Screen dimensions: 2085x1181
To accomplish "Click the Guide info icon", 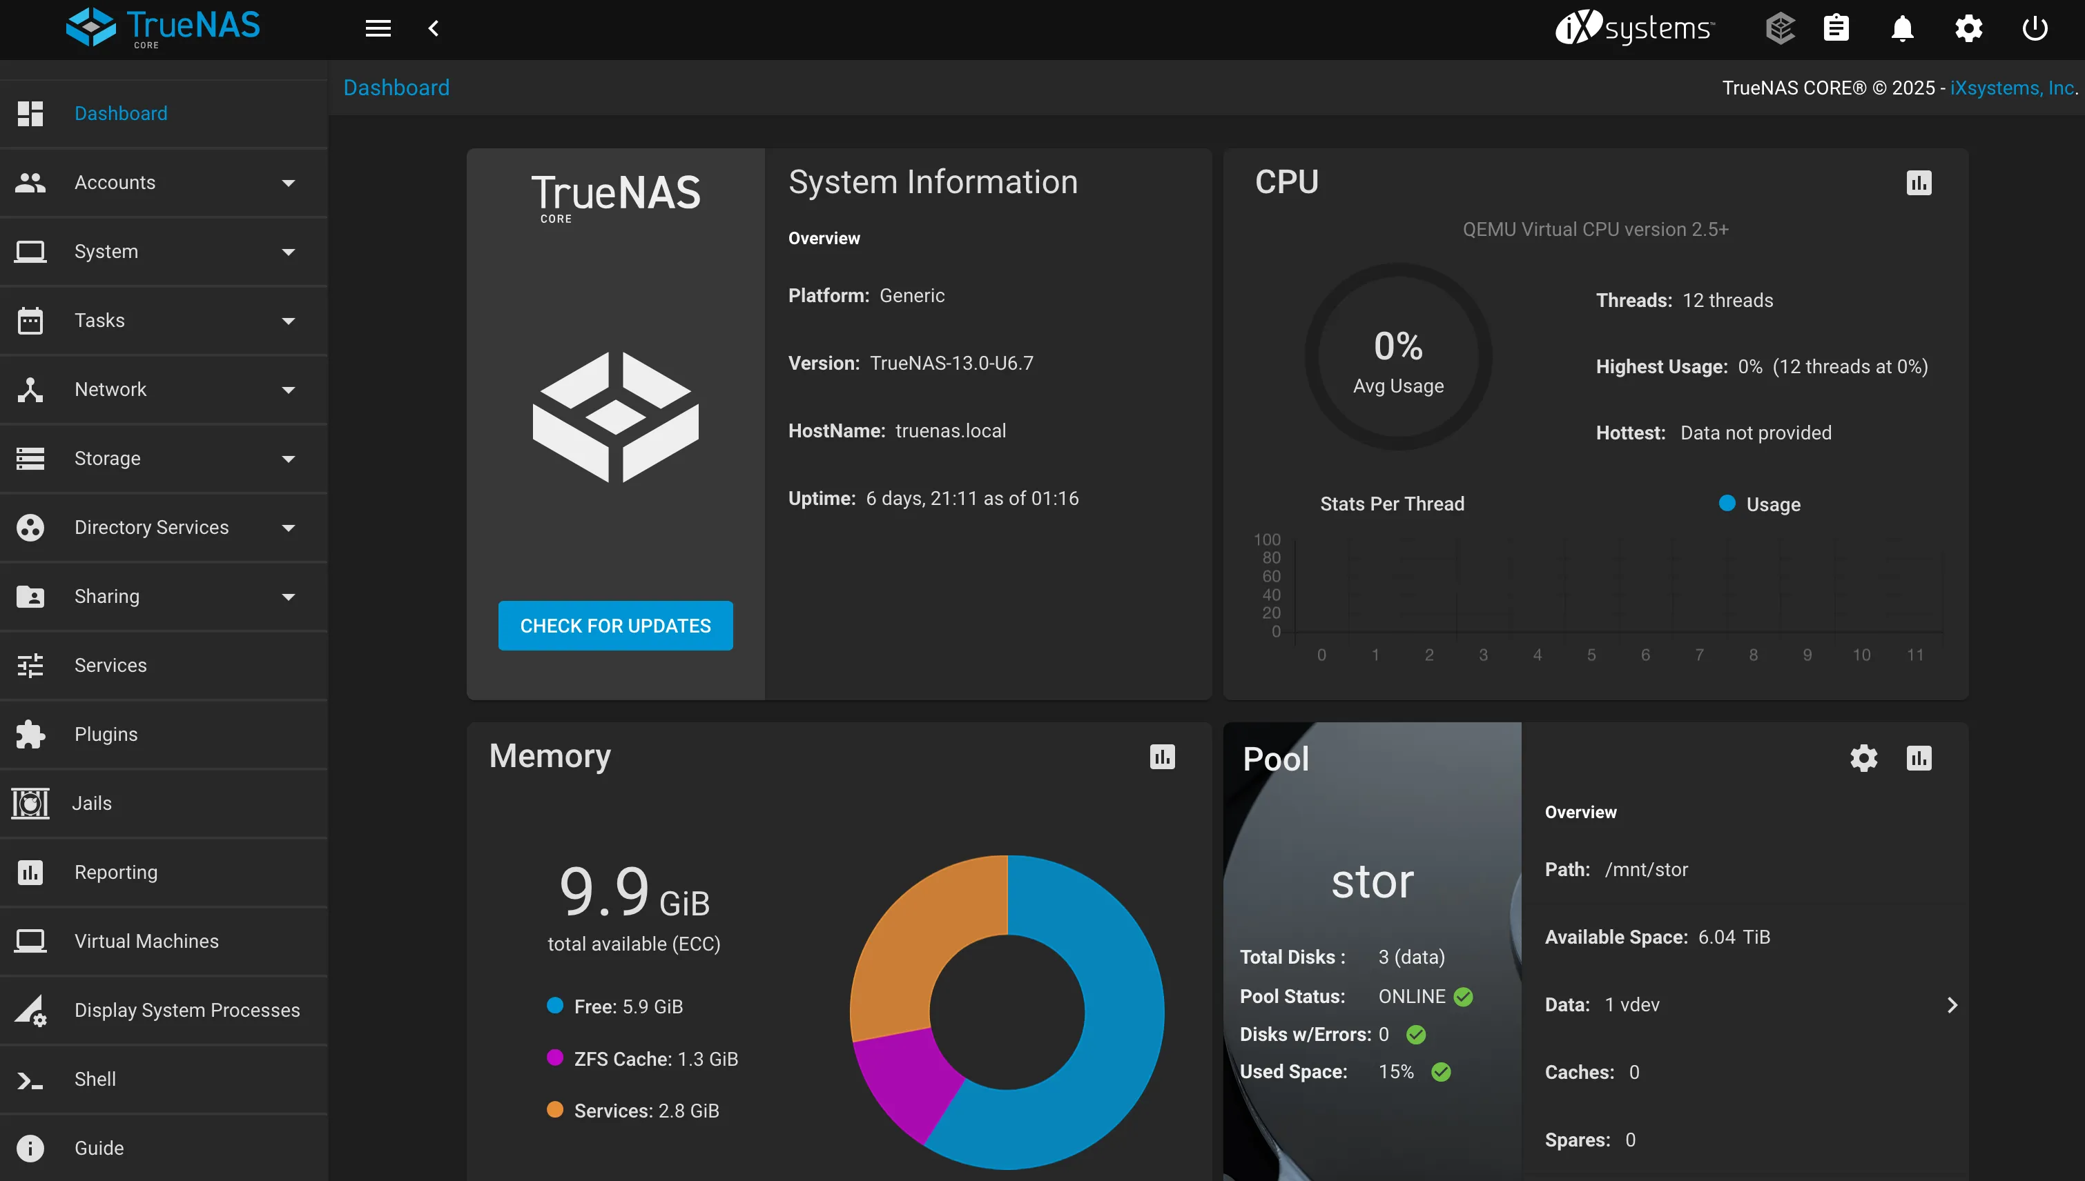I will (30, 1149).
